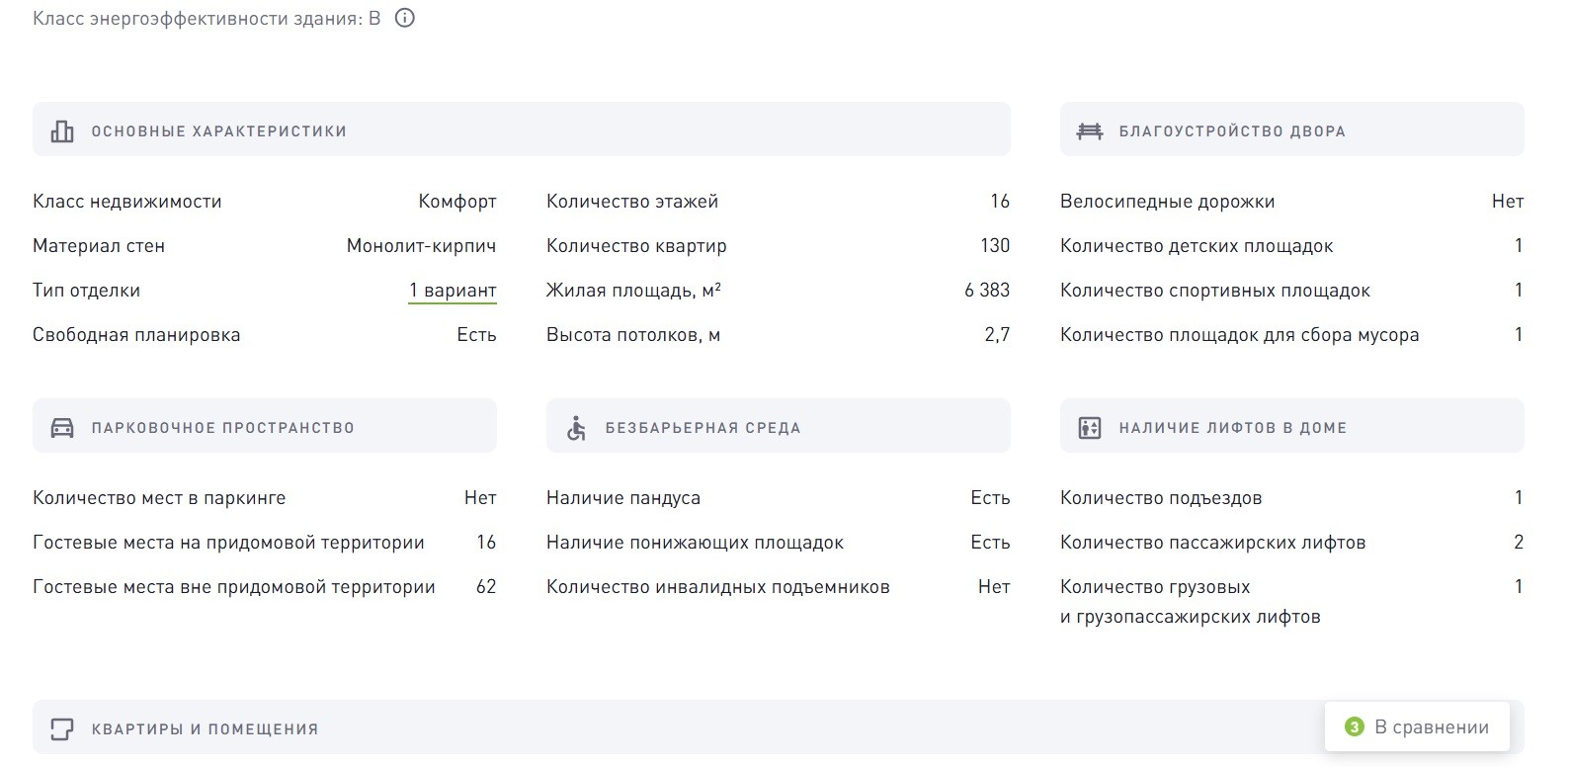The width and height of the screenshot is (1570, 767).
Task: Click the Благоустройство двора section header
Action: 1232,131
